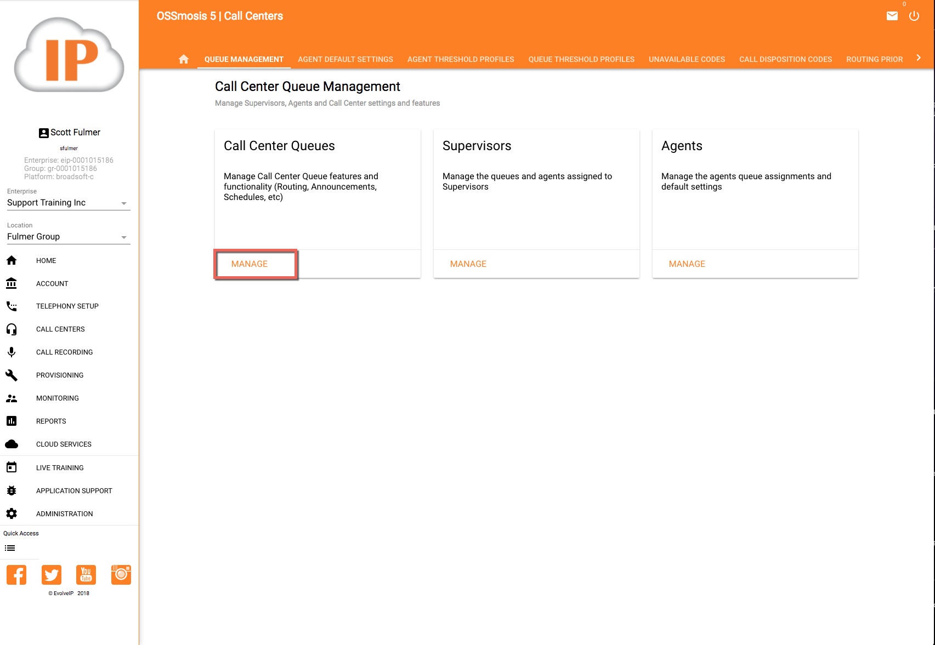Click the Quick Access list icon
The image size is (935, 645).
(x=10, y=548)
